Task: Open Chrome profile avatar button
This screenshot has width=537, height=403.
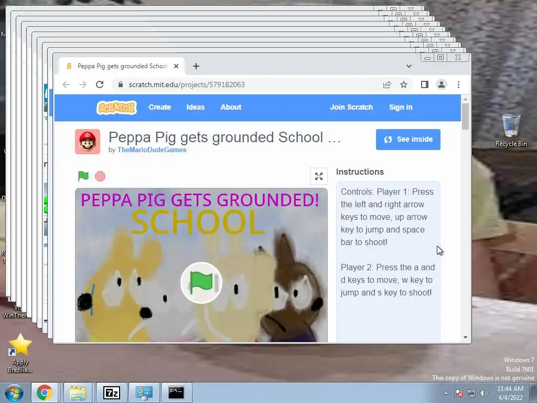Action: [x=442, y=84]
